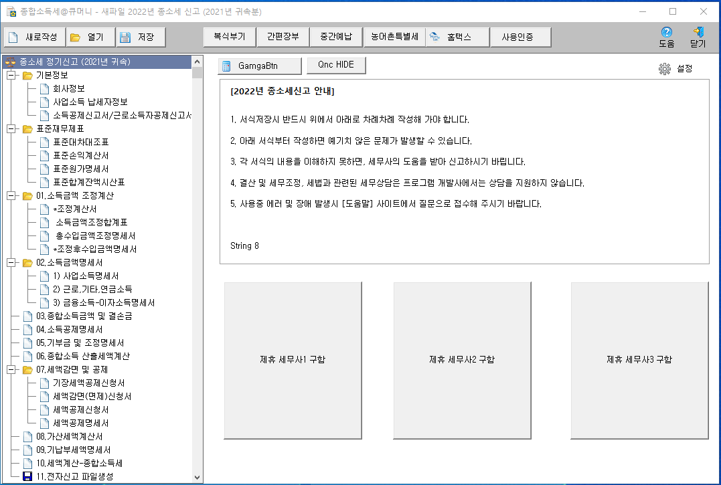
Task: Open 05.기부금 및 조정명세서 item
Action: [80, 343]
